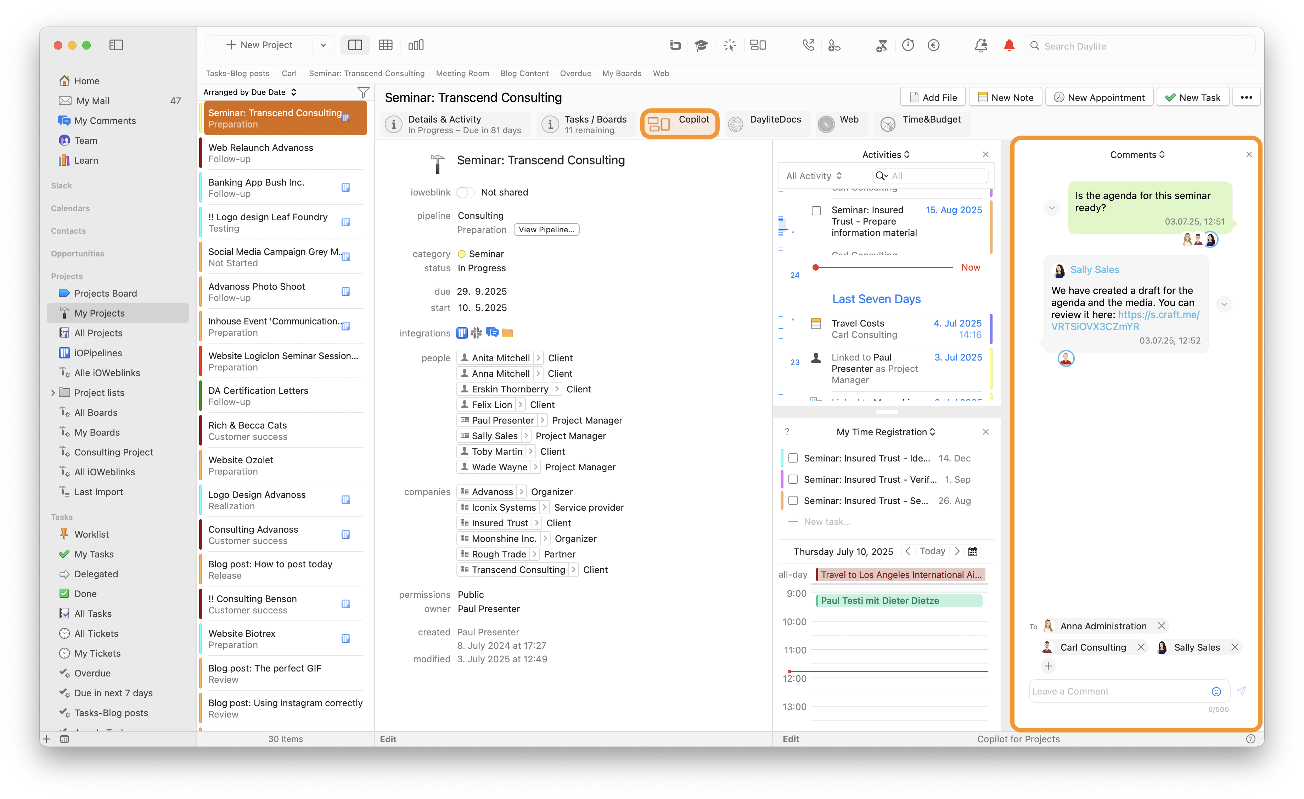Click the New Appointment button
Image resolution: width=1304 pixels, height=799 pixels.
pyautogui.click(x=1099, y=97)
